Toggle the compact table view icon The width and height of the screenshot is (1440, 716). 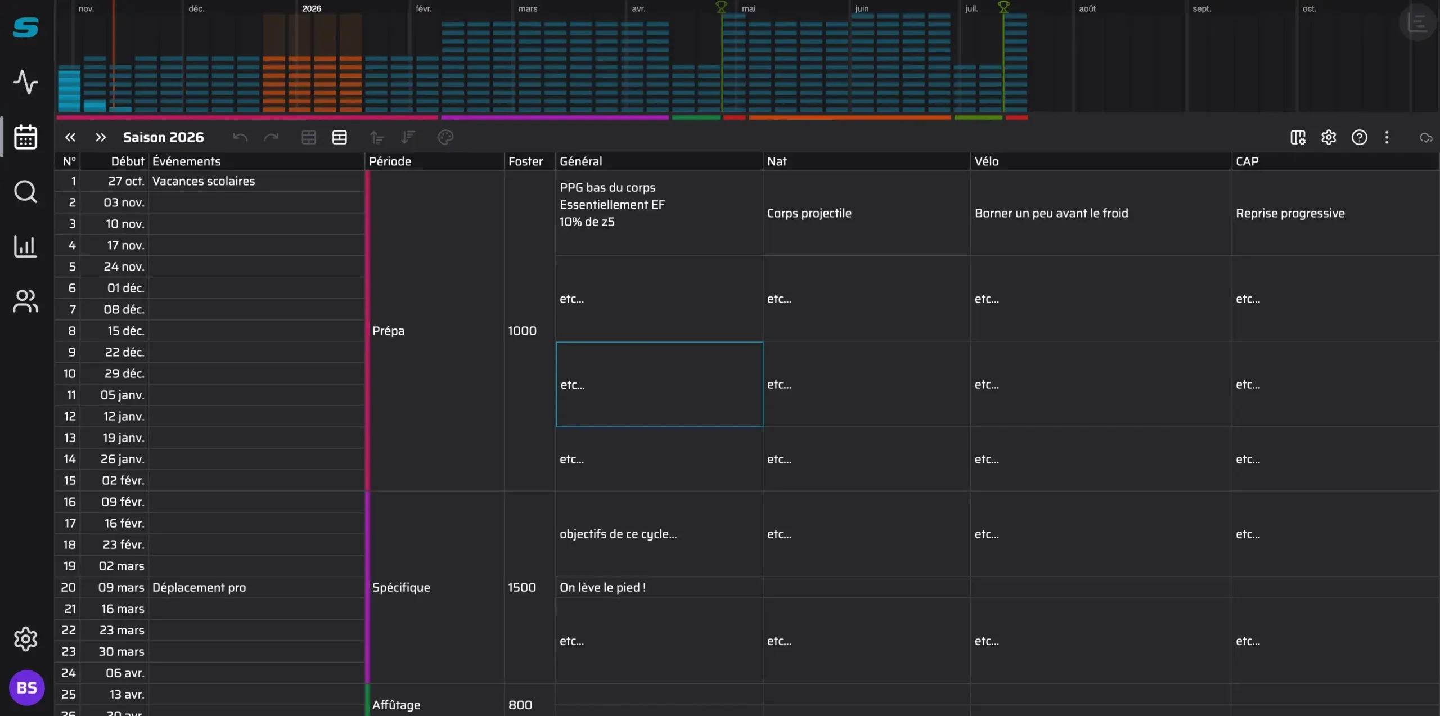309,137
